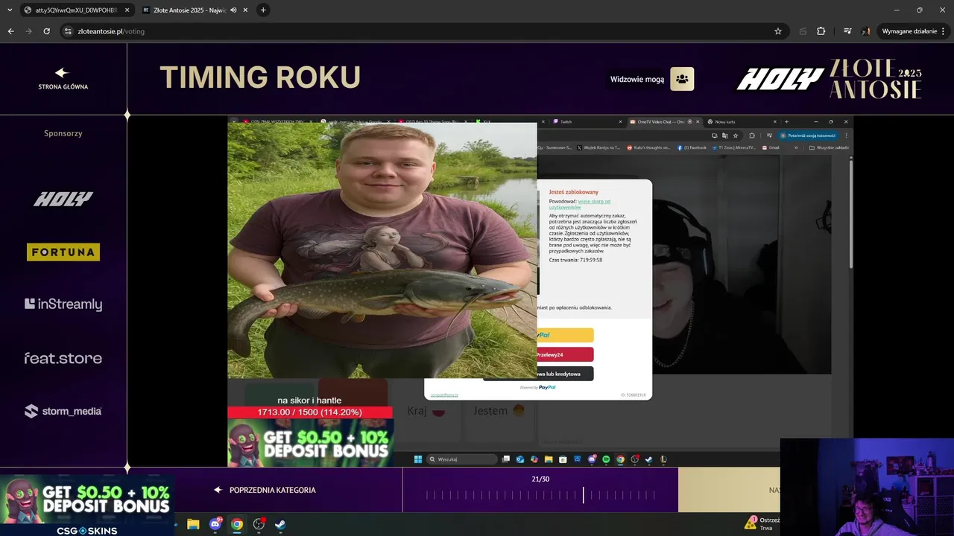Open the Chrome profile avatar
Screen dimensions: 954x536
[866, 31]
